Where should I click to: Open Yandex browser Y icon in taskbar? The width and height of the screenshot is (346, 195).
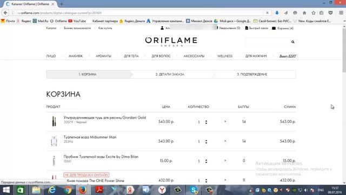click(162, 190)
